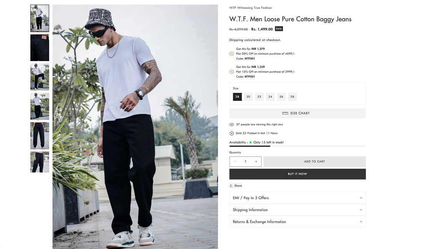Click Buy It Now button

click(298, 174)
